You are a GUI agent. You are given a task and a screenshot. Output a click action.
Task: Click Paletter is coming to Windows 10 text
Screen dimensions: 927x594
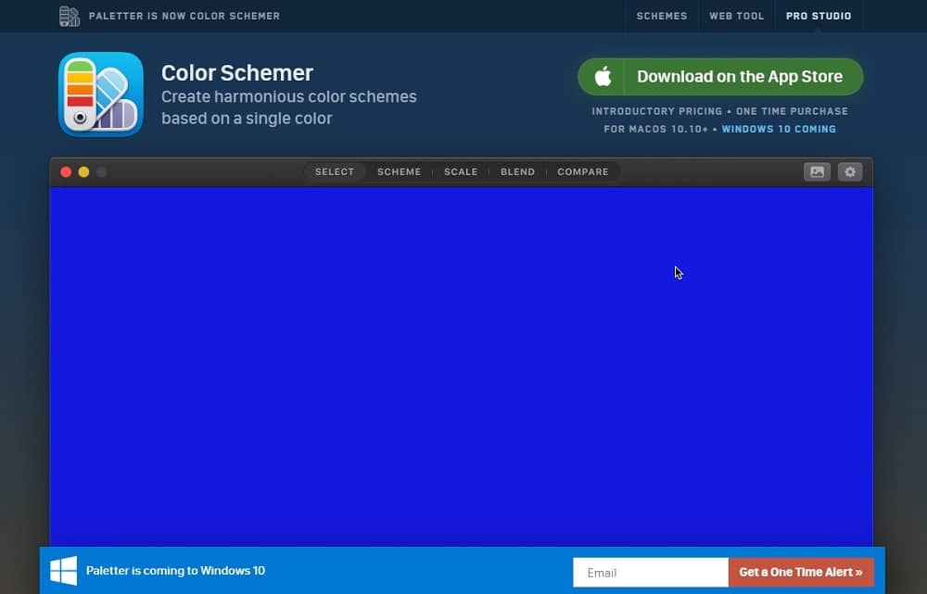(x=175, y=571)
